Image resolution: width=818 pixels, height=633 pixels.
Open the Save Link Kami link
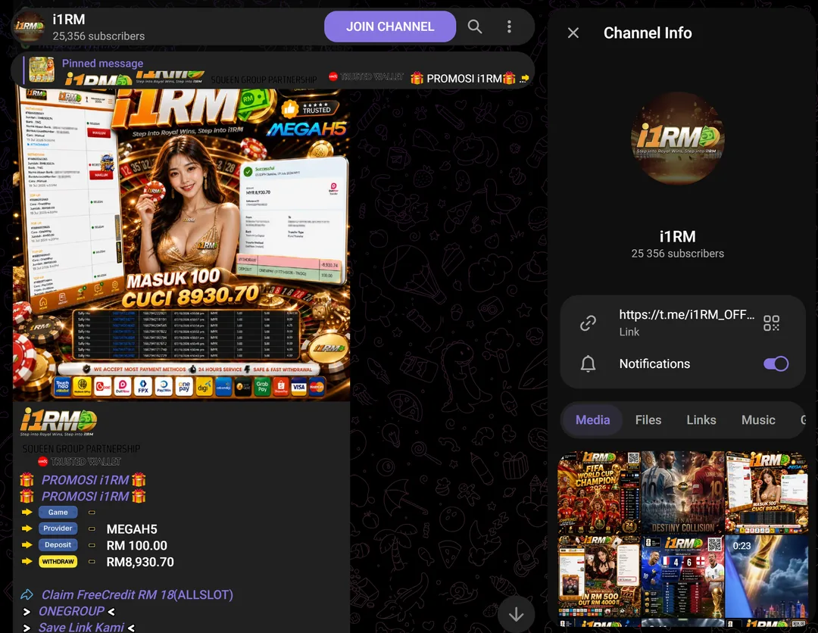click(x=81, y=627)
